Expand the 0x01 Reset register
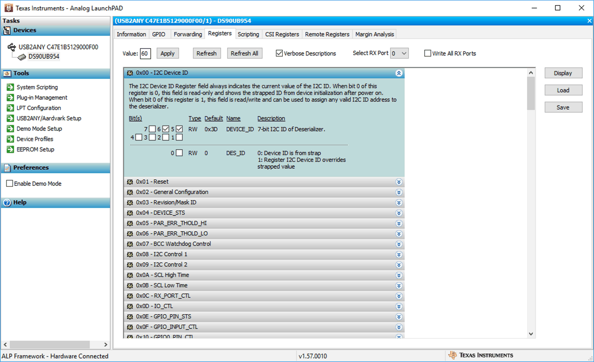 [399, 182]
